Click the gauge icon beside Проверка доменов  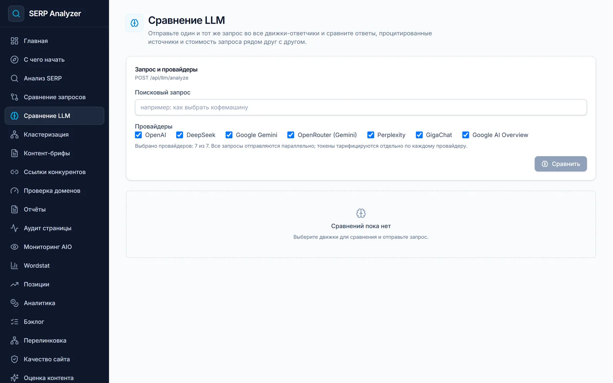tap(15, 191)
